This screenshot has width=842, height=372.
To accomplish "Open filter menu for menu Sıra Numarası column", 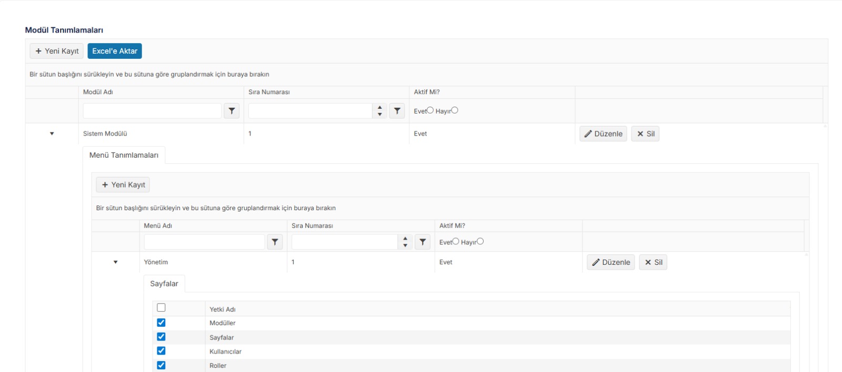I will pos(423,242).
